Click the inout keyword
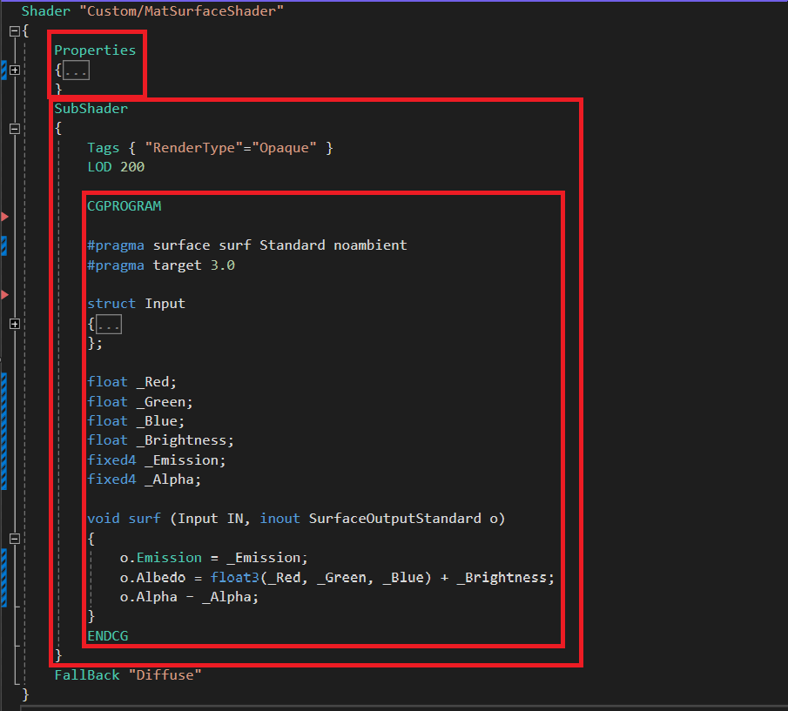This screenshot has width=788, height=711. pos(280,518)
